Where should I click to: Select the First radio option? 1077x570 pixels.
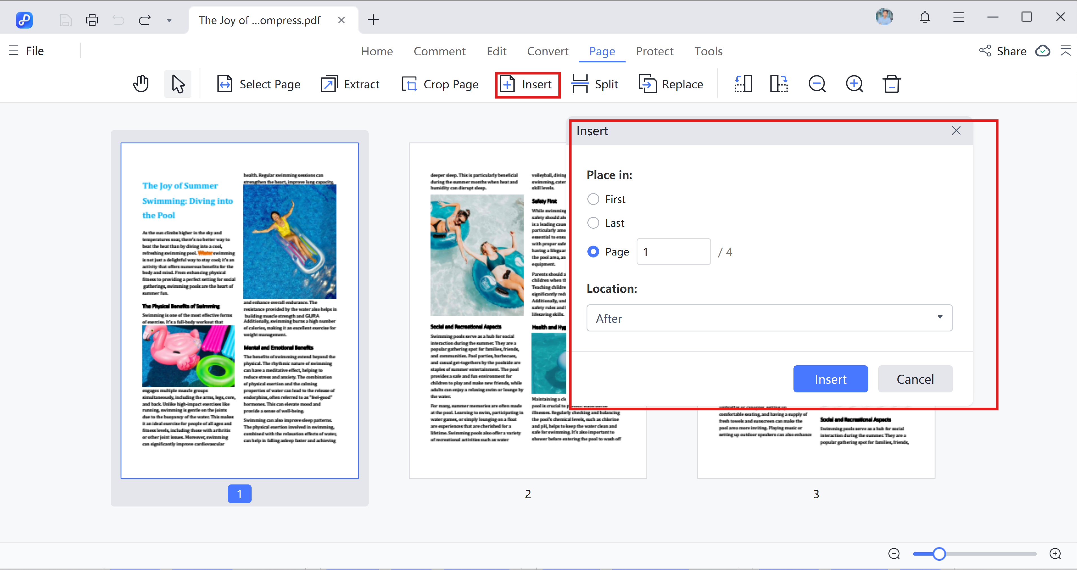pyautogui.click(x=593, y=199)
